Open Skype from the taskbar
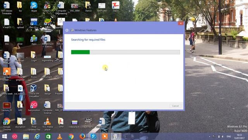 tap(93, 136)
